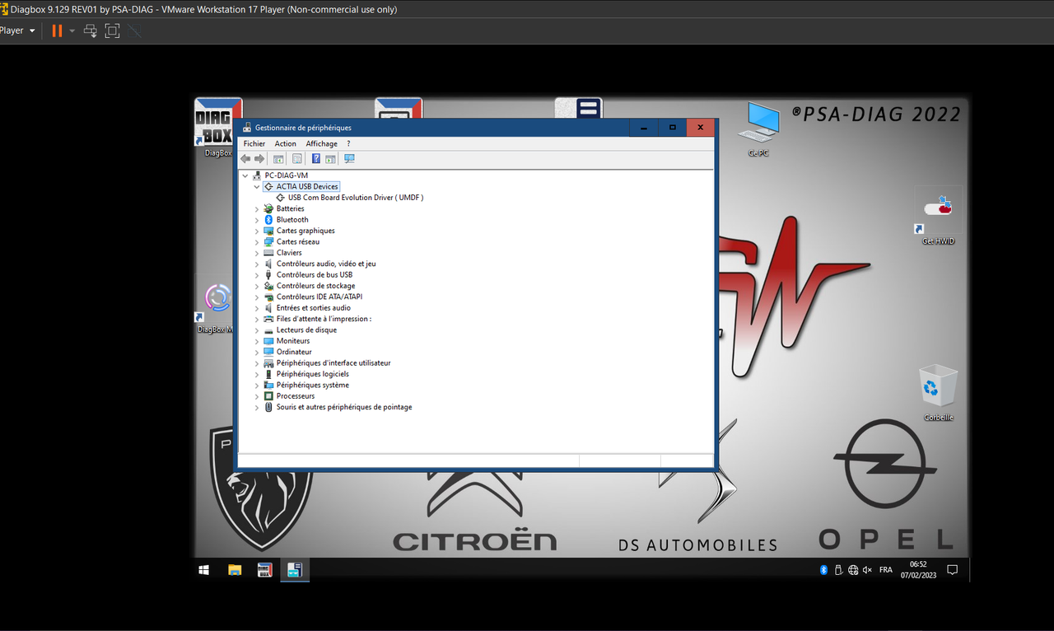Click the 06:52 clock and date
The height and width of the screenshot is (631, 1054).
tap(917, 570)
